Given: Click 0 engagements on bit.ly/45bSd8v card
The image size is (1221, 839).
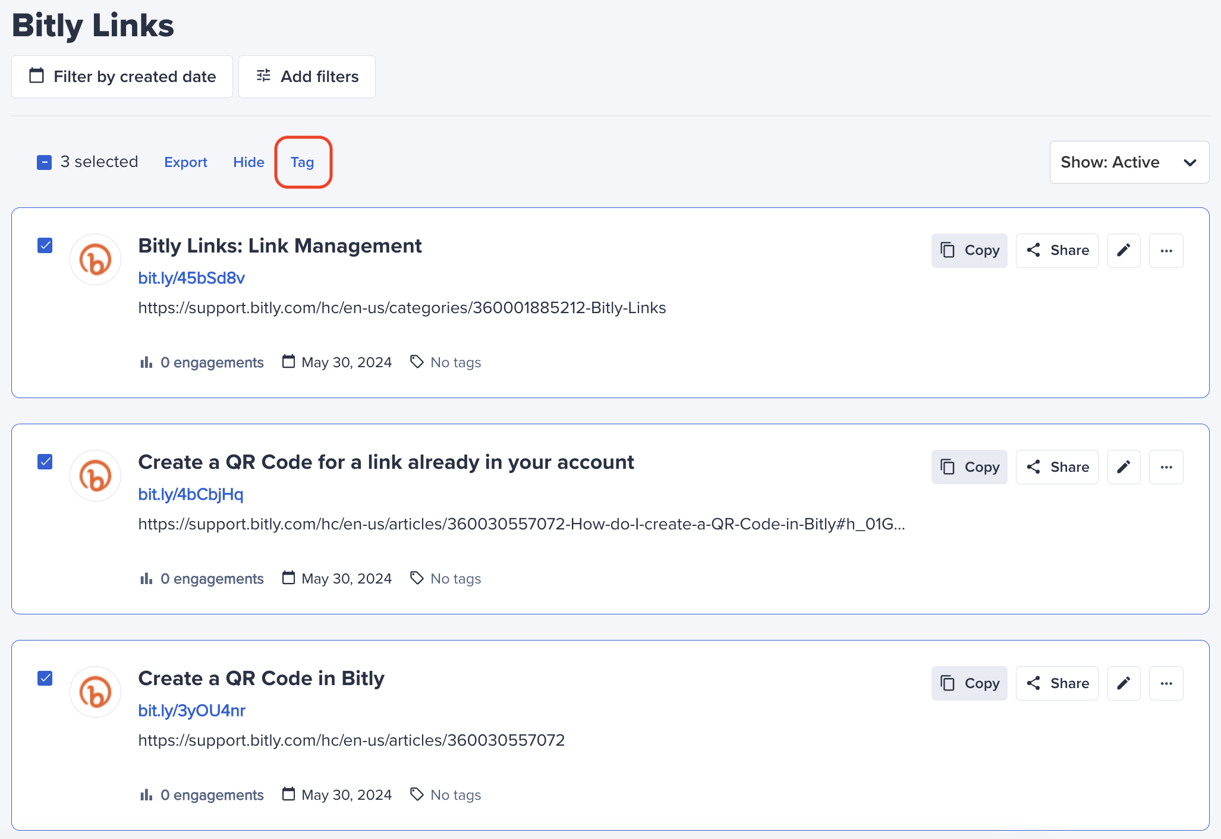Looking at the screenshot, I should 212,362.
